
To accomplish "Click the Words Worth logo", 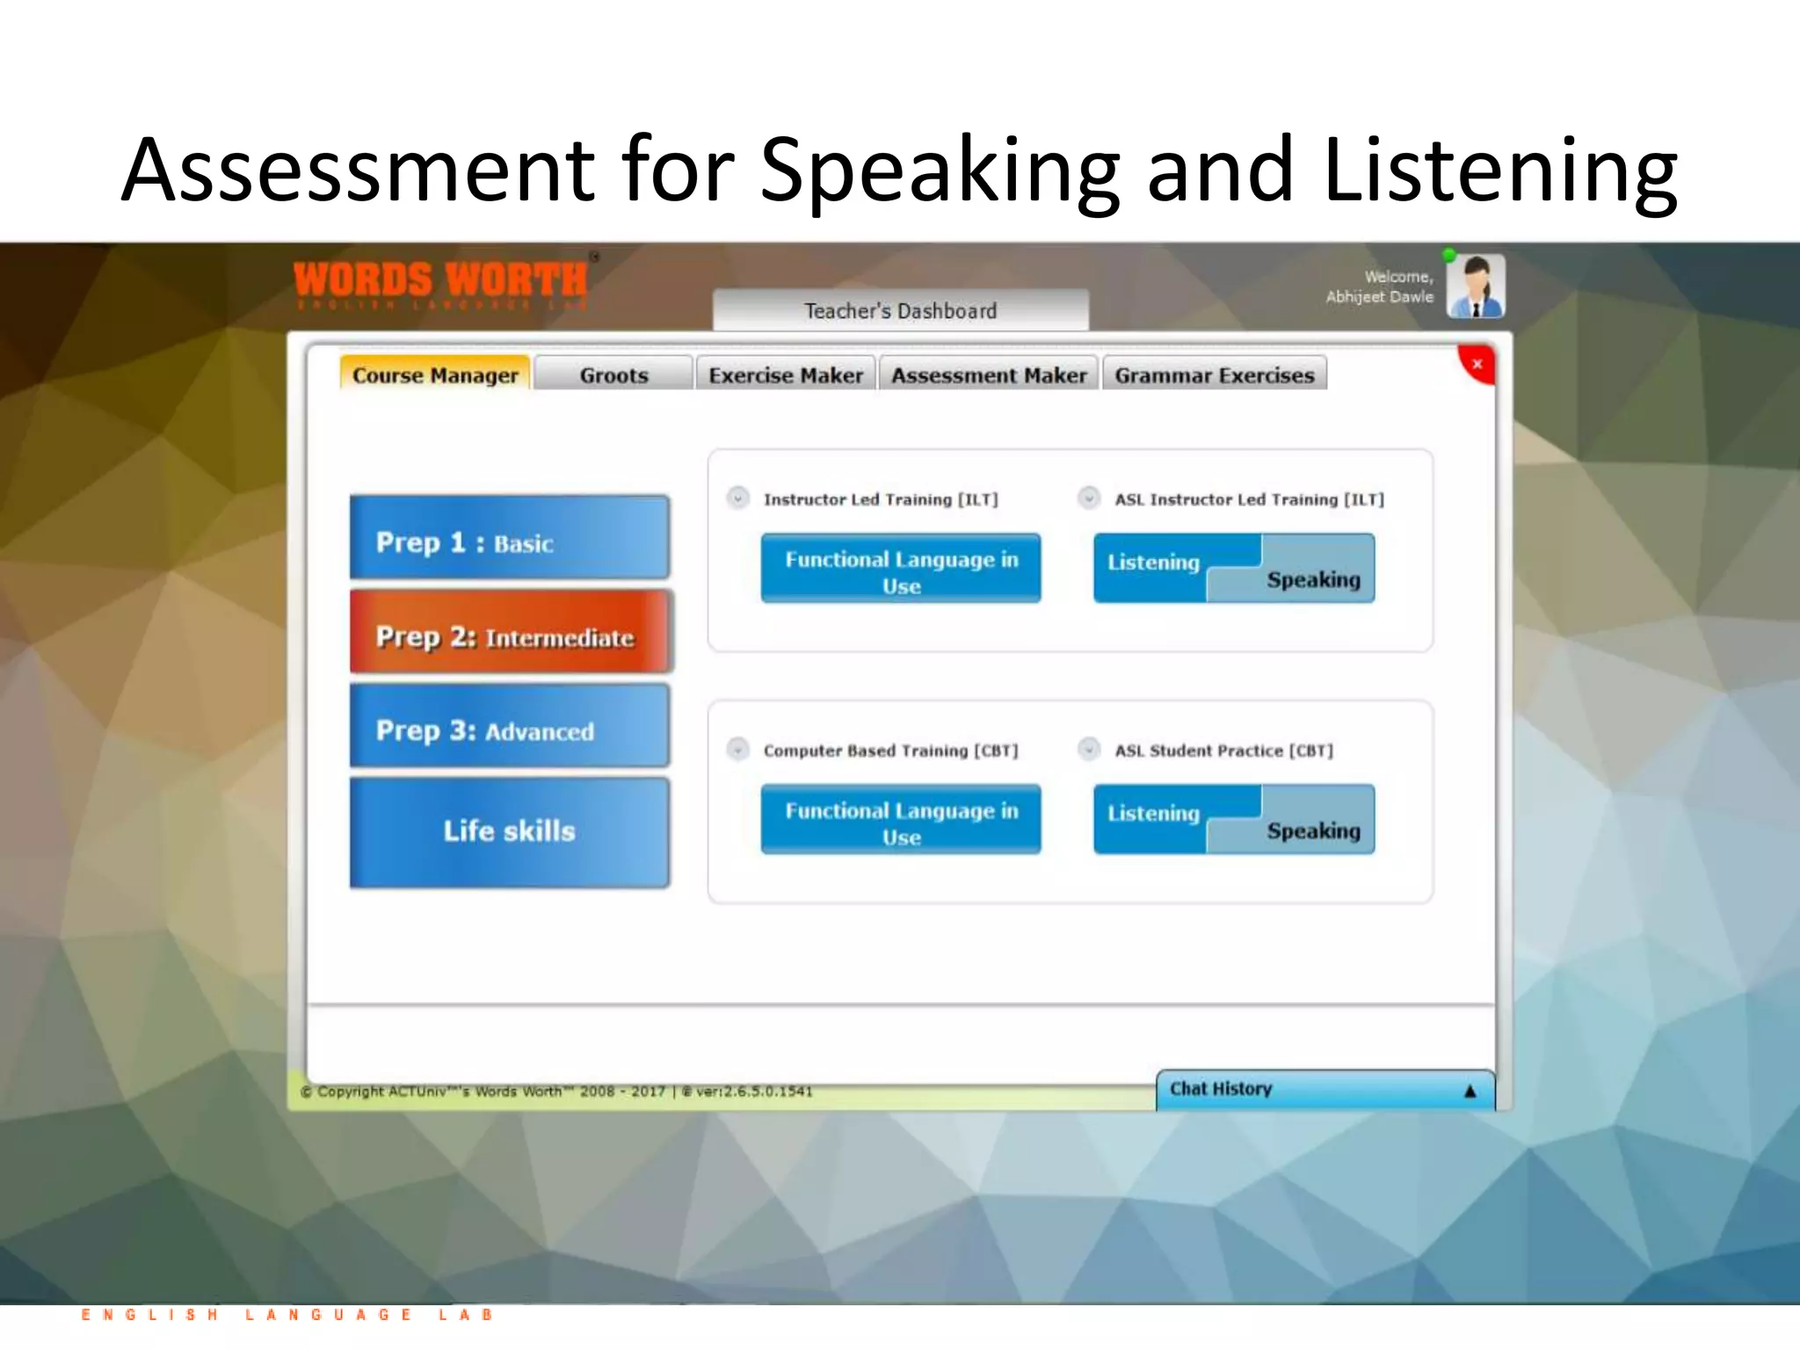I will tap(441, 283).
